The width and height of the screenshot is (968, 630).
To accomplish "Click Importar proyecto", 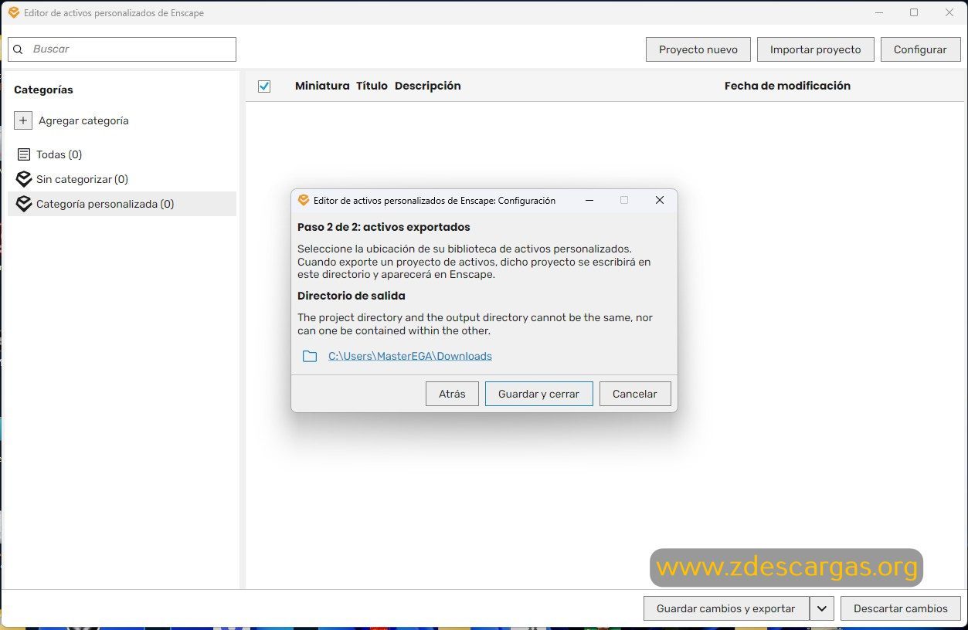I will click(x=815, y=49).
